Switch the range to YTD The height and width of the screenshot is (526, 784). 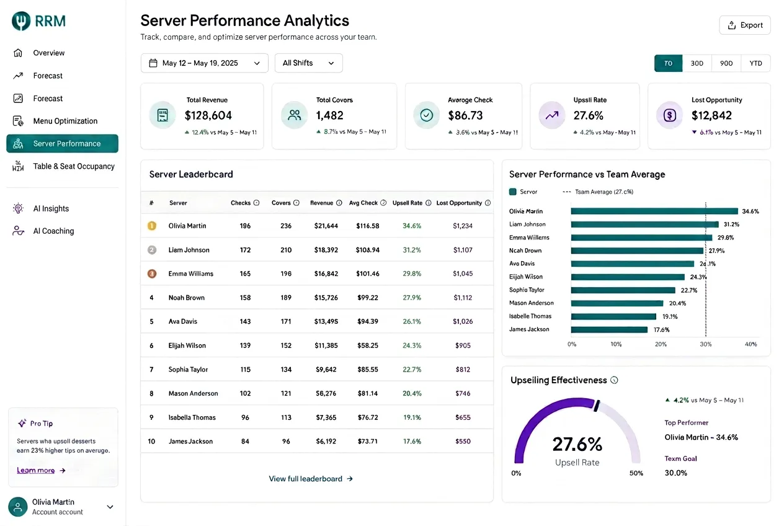coord(755,63)
